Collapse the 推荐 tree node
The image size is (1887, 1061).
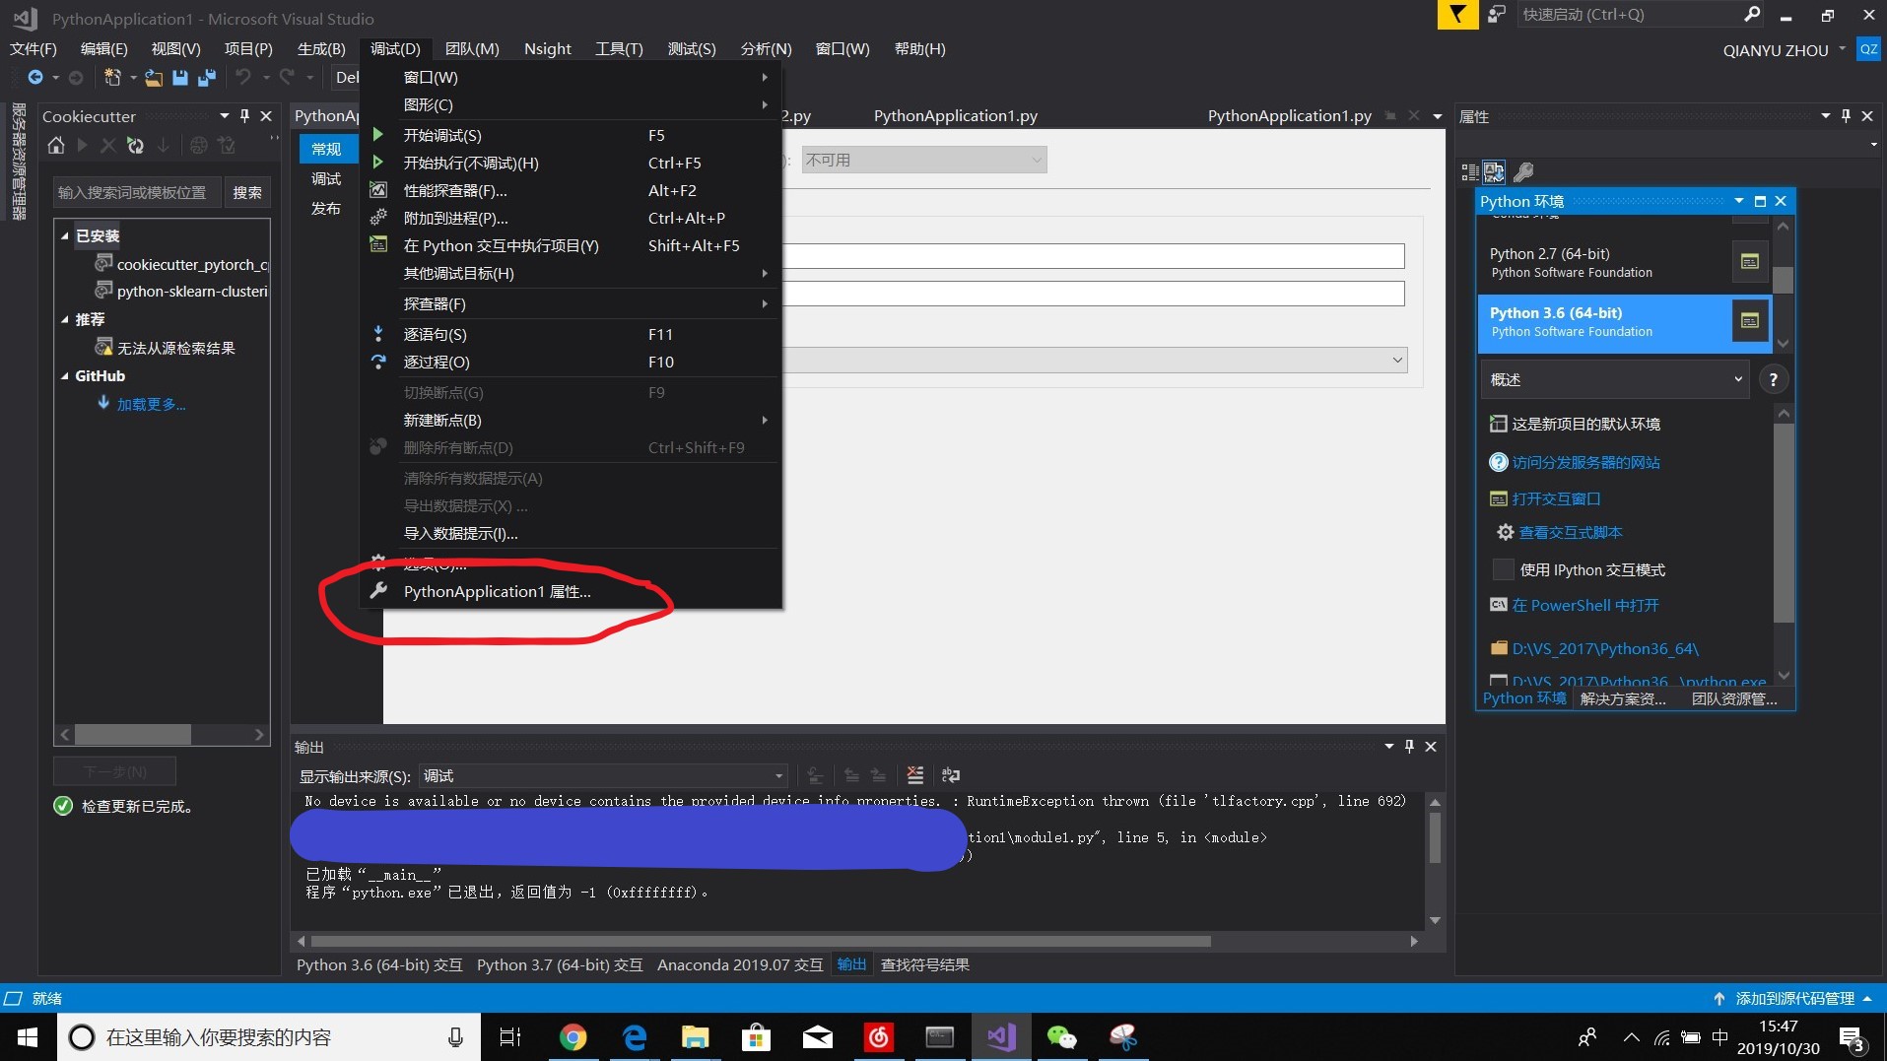pos(65,319)
